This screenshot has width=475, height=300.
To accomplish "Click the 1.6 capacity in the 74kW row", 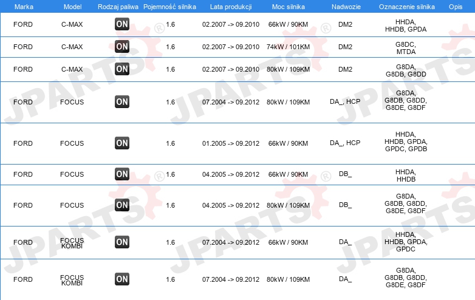I will click(171, 47).
